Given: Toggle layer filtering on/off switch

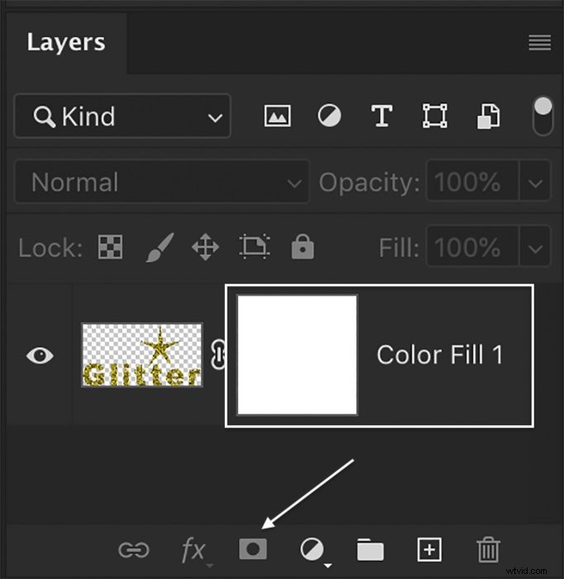Looking at the screenshot, I should (542, 117).
